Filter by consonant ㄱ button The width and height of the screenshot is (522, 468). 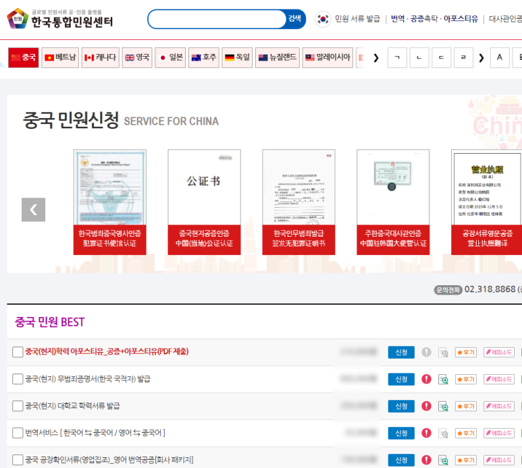tap(397, 57)
